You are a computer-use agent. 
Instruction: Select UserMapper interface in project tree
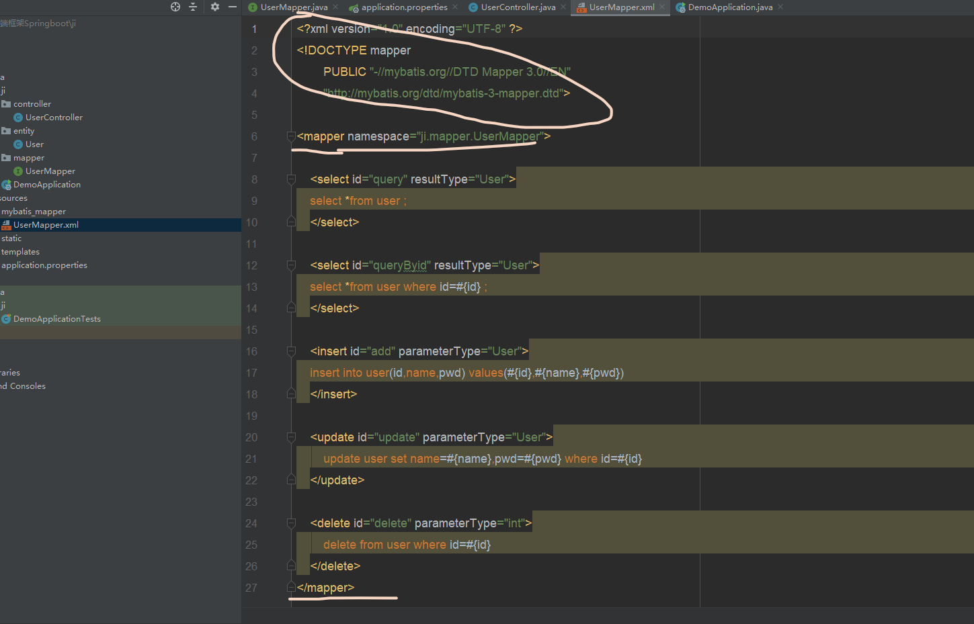pyautogui.click(x=50, y=171)
